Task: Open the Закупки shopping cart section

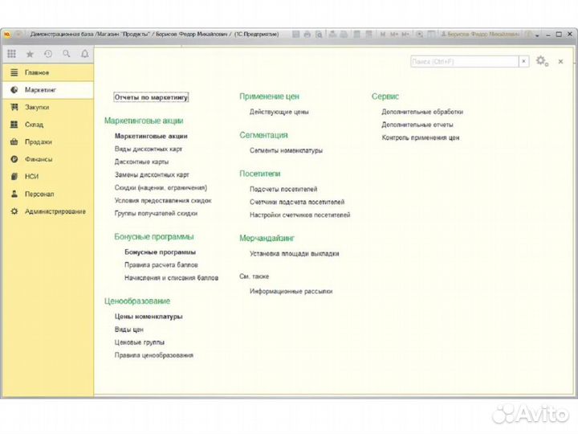Action: point(36,107)
